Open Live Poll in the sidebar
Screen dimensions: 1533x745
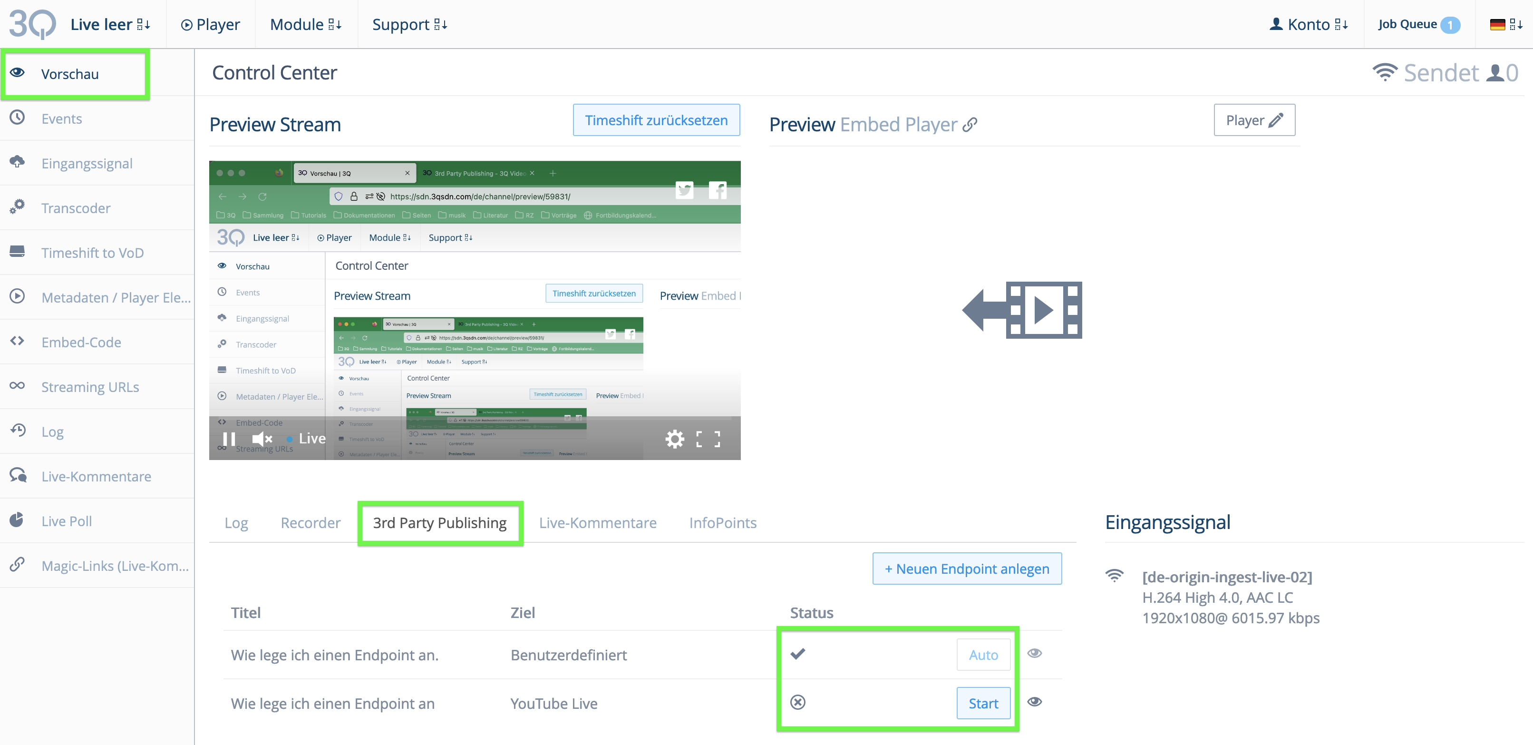click(x=97, y=520)
